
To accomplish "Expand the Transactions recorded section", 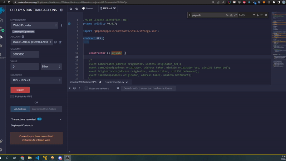I will click(x=60, y=119).
